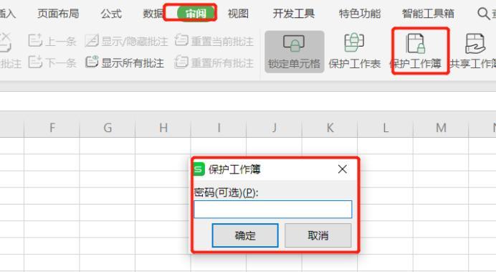Viewport: 496px width, 272px height.
Task: Select column G header
Action: pos(108,128)
